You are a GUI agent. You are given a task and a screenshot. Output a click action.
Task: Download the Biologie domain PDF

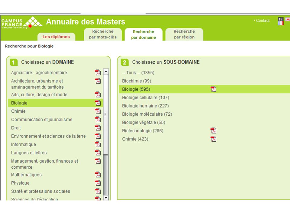(98, 103)
